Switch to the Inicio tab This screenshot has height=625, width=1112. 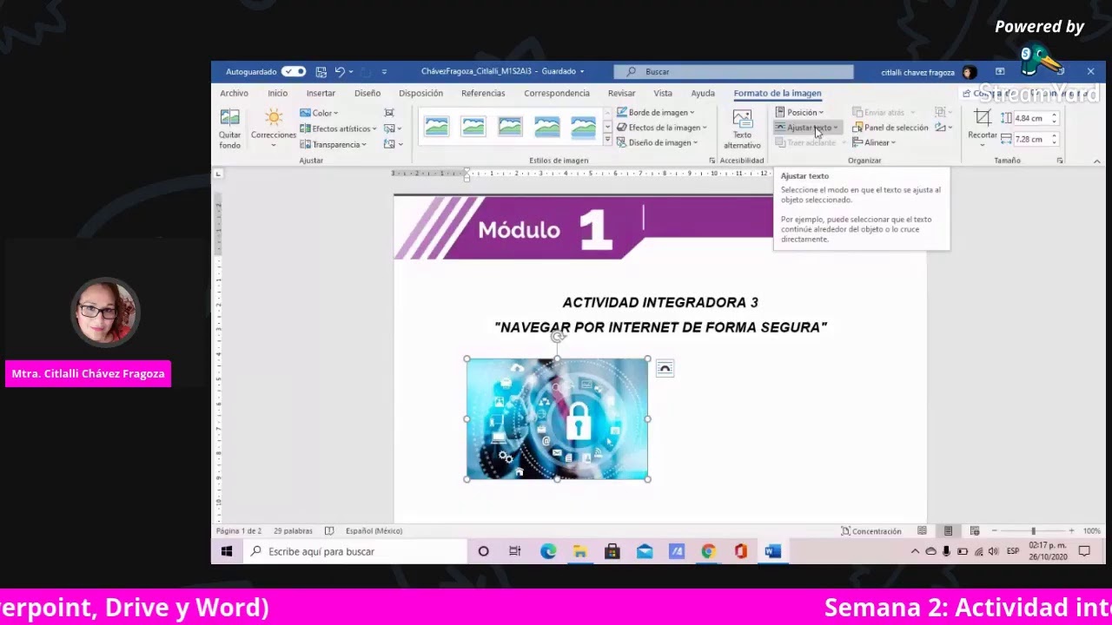point(277,93)
